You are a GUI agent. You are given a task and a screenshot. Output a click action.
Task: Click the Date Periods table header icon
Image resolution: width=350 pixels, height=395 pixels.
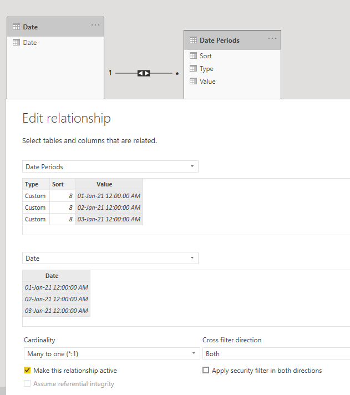pyautogui.click(x=193, y=40)
